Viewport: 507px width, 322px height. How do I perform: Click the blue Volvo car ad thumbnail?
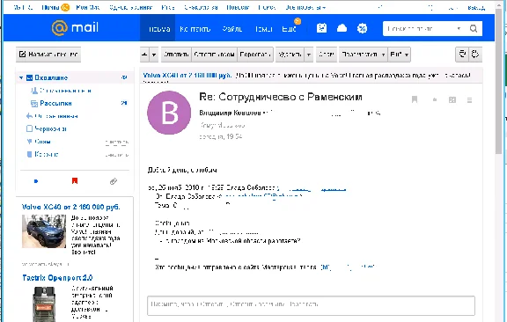(x=44, y=231)
